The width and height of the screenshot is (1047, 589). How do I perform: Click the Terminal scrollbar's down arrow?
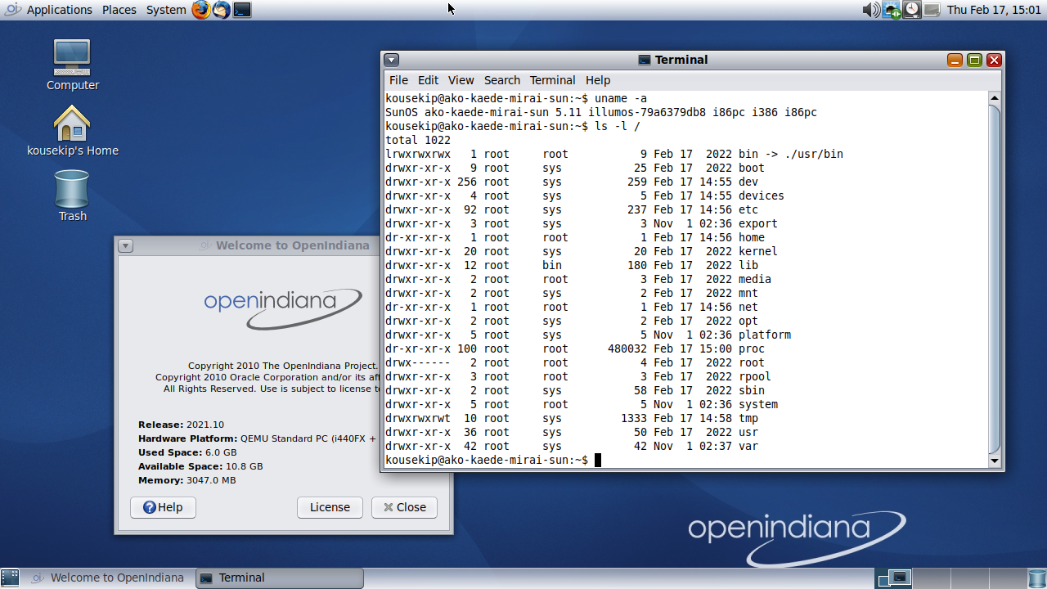[x=994, y=461]
